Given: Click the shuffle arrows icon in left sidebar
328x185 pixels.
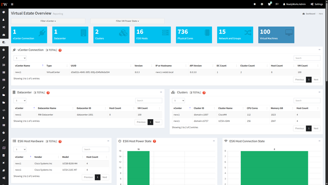Looking at the screenshot, I should 4,27.
